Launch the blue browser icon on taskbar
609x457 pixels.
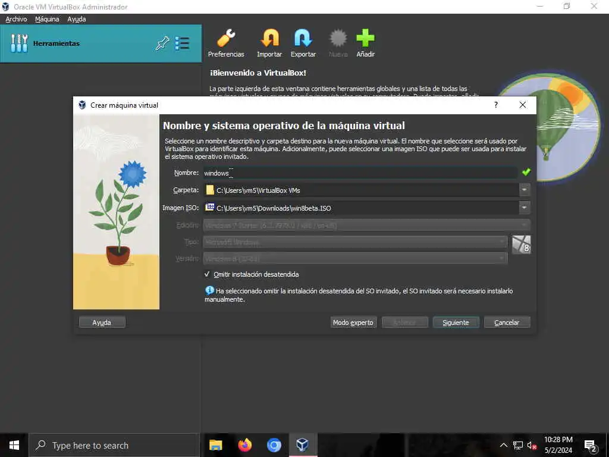tap(274, 445)
